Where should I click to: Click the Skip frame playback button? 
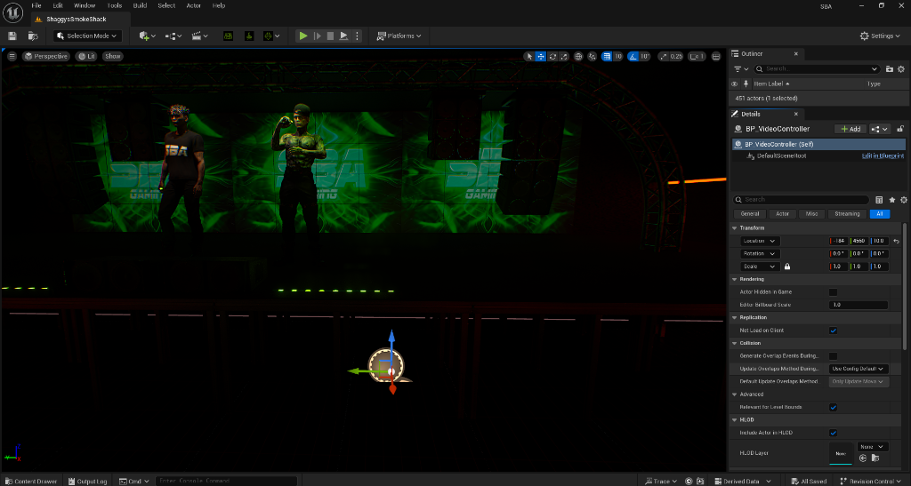pos(318,36)
